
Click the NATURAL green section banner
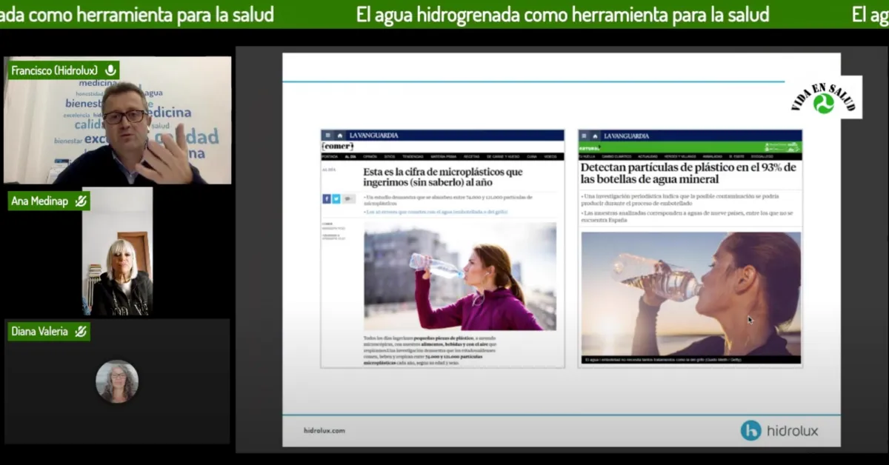tap(690, 147)
